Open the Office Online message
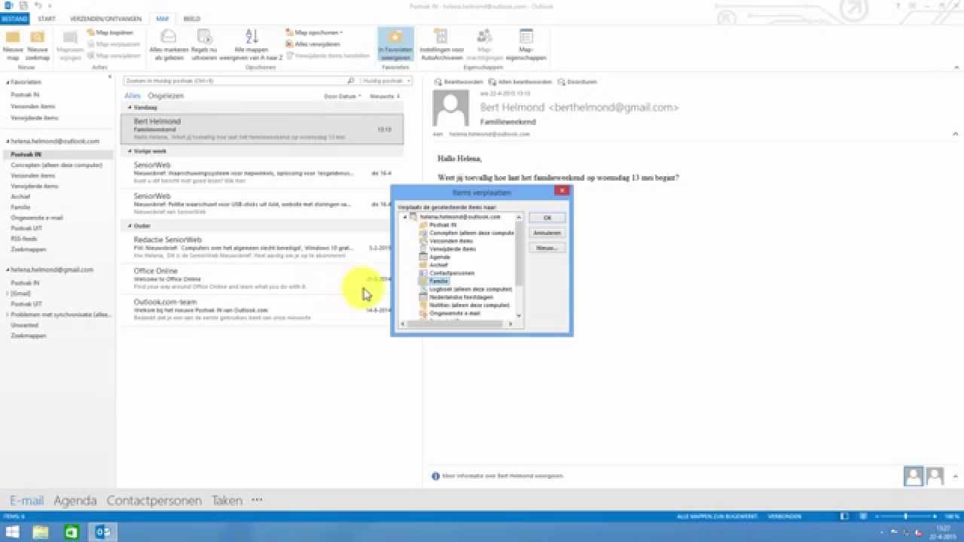The width and height of the screenshot is (964, 542). coord(262,278)
